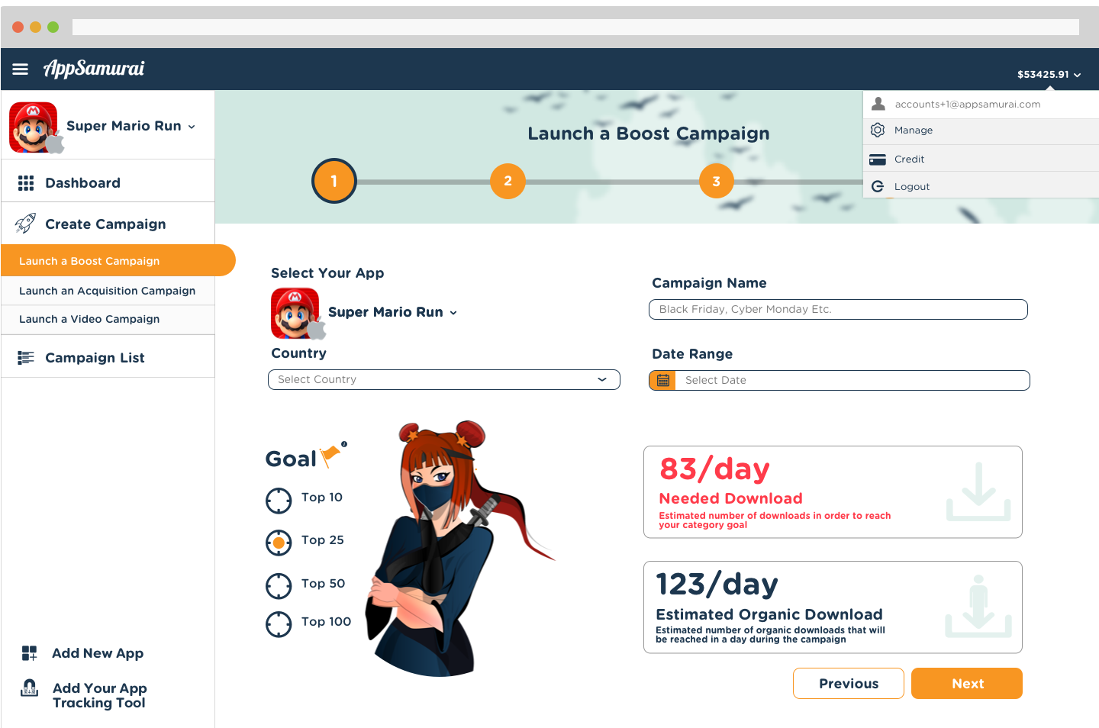Image resolution: width=1099 pixels, height=728 pixels.
Task: Click the Needed Download arrow icon
Action: (x=978, y=491)
